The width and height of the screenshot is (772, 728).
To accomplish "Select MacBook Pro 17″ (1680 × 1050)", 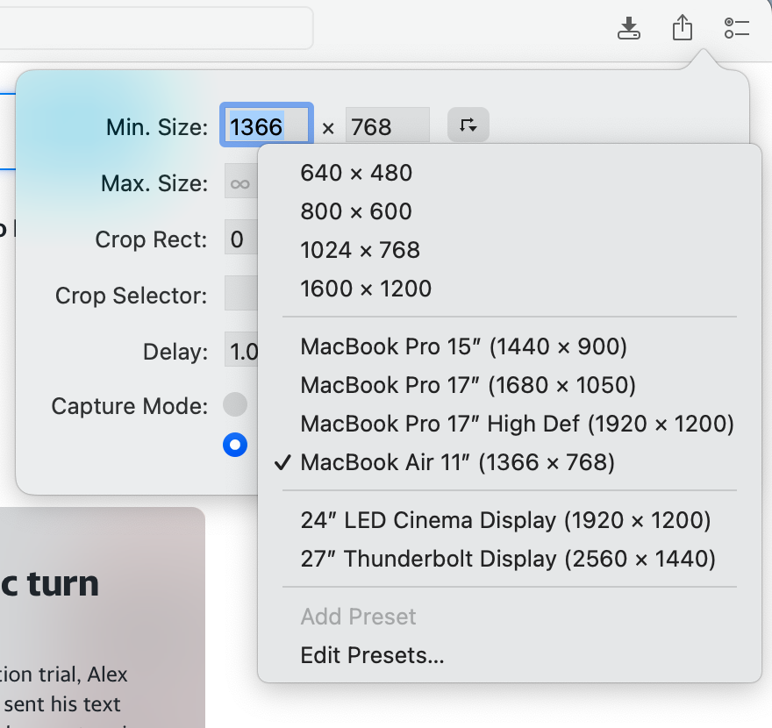I will pos(510,385).
